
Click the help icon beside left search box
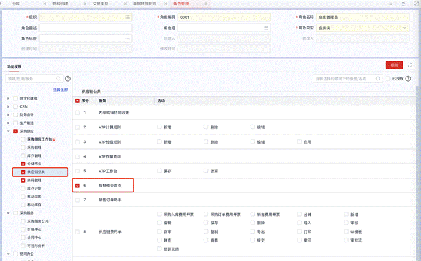[68, 78]
